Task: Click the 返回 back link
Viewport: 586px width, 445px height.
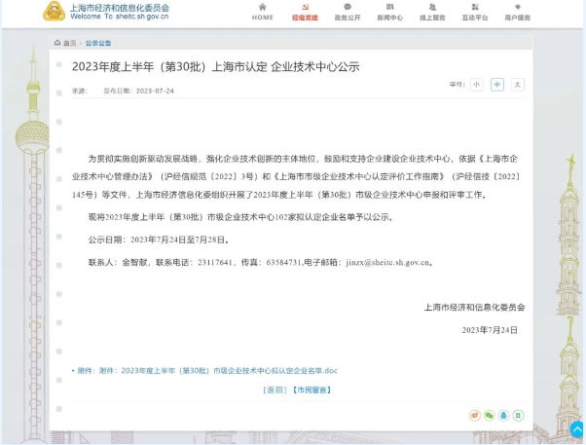Action: point(275,389)
